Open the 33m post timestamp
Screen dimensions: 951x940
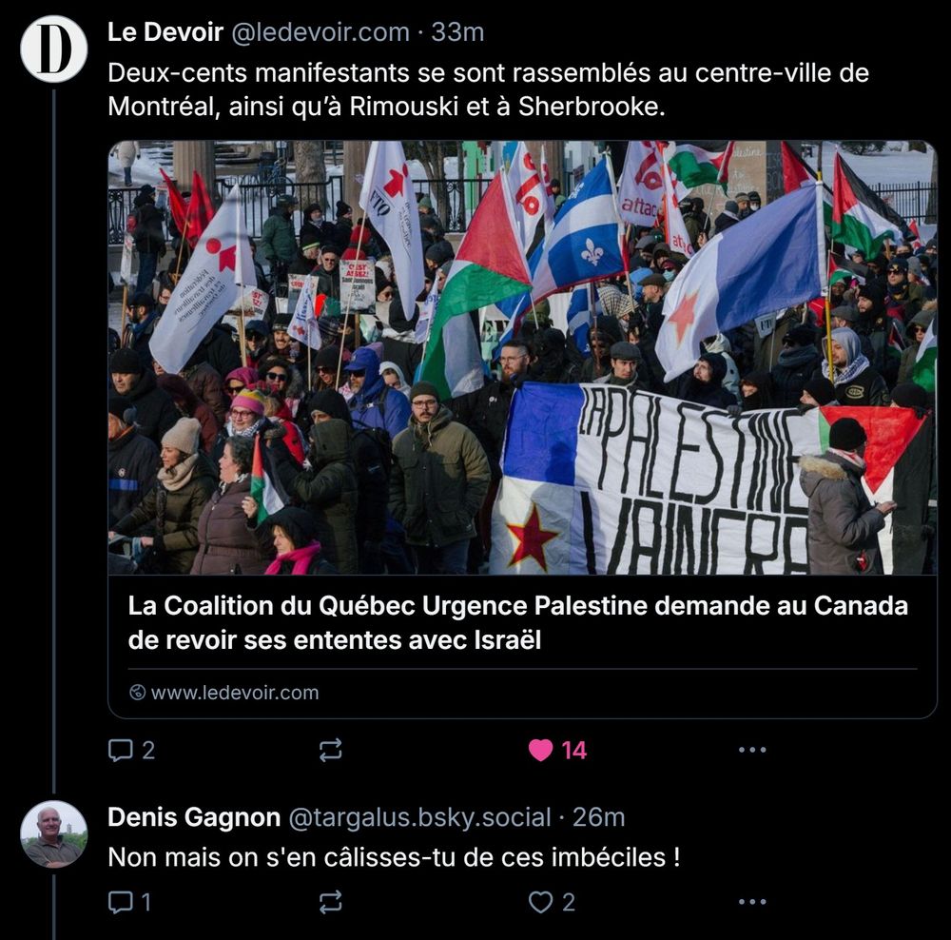coord(458,32)
